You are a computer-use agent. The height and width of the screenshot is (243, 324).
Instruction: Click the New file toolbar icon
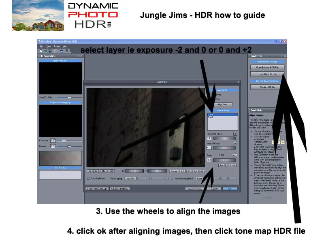pyautogui.click(x=41, y=51)
